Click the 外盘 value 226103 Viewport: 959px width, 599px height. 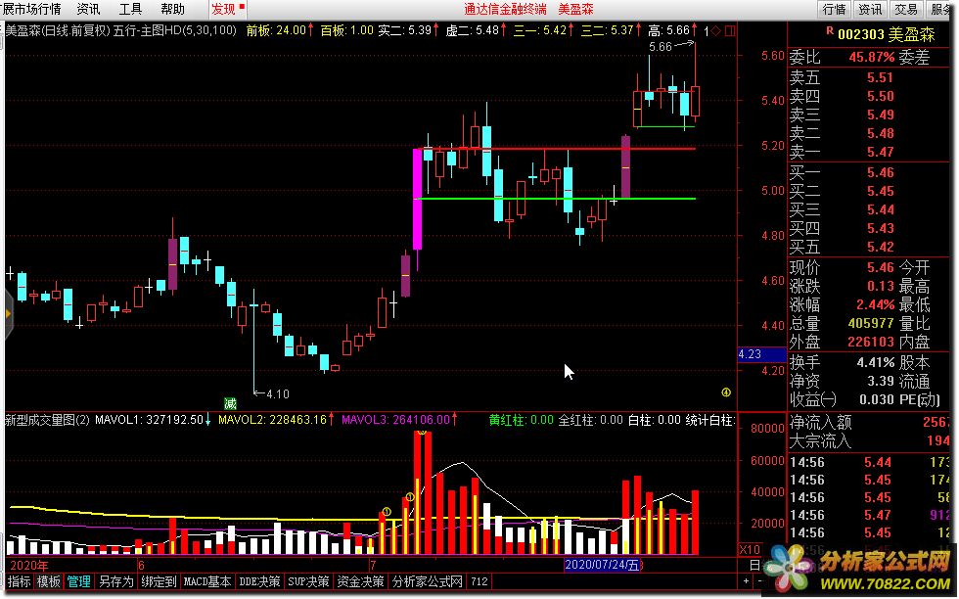coord(871,342)
